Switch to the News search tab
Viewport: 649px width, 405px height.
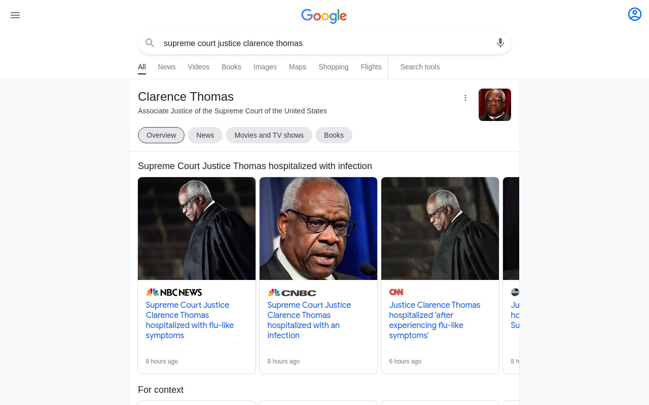point(167,67)
